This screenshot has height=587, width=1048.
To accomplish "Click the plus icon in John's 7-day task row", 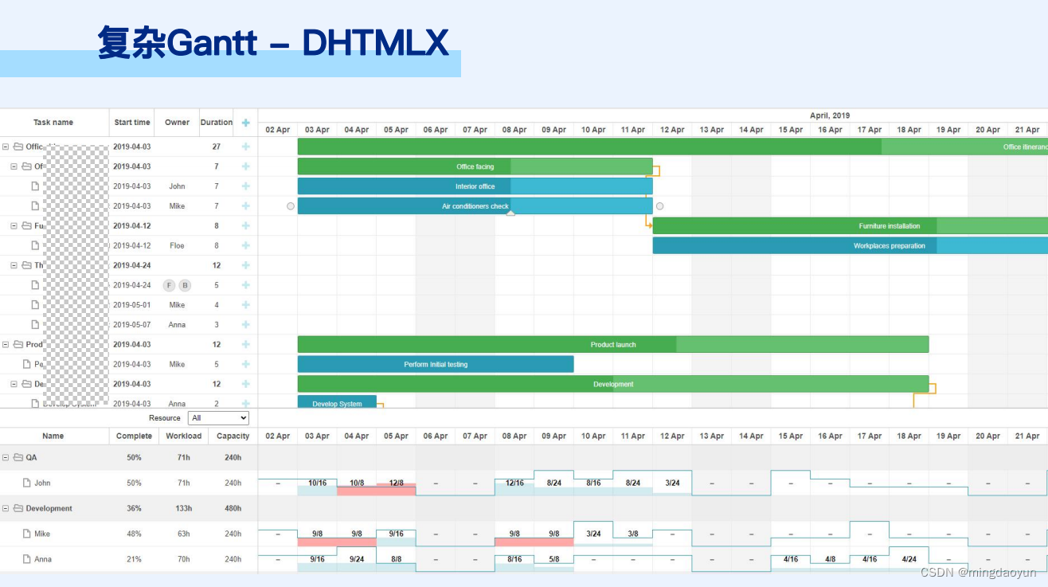I will [245, 186].
